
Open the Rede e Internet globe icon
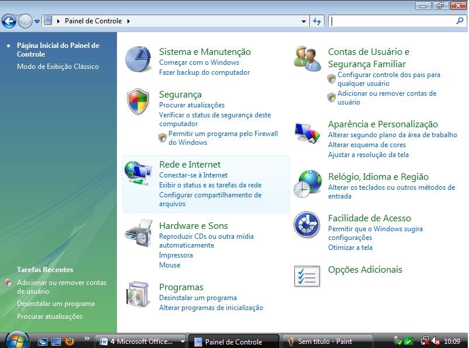click(138, 173)
